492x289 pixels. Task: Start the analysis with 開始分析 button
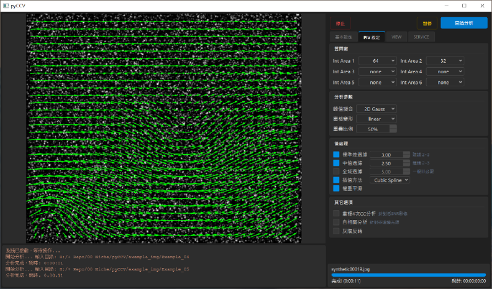(x=464, y=23)
